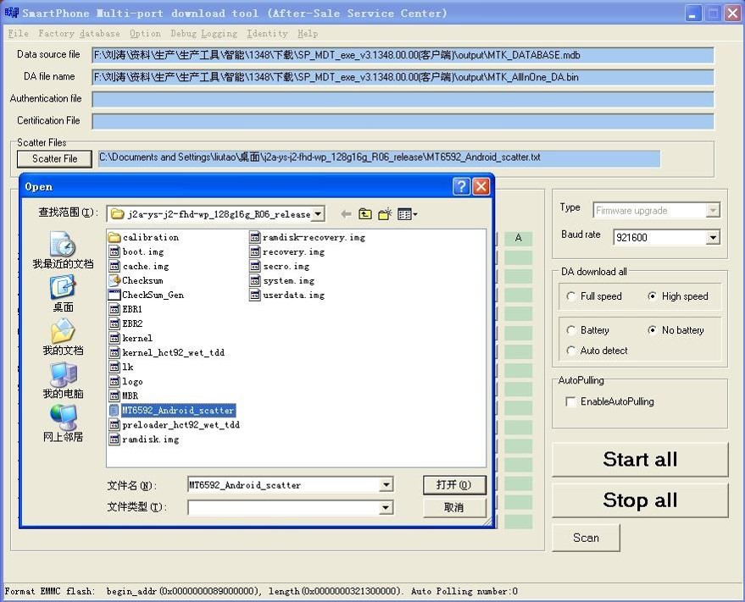Open the view menu icon in dialog
Viewport: 745px width, 602px height.
407,214
